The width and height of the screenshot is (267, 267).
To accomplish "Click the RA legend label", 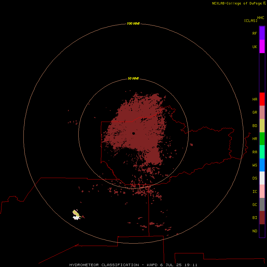I will coord(255,152).
